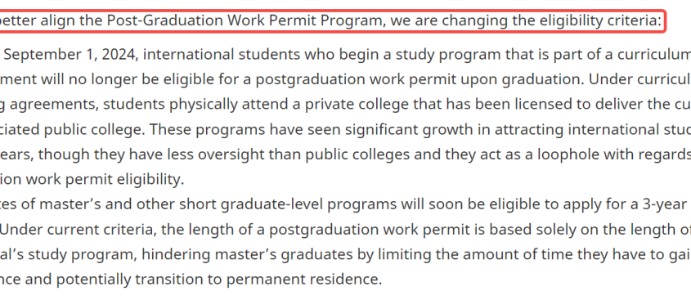This screenshot has height=300, width=691.
Task: Click the term "3-year"
Action: [x=665, y=204]
